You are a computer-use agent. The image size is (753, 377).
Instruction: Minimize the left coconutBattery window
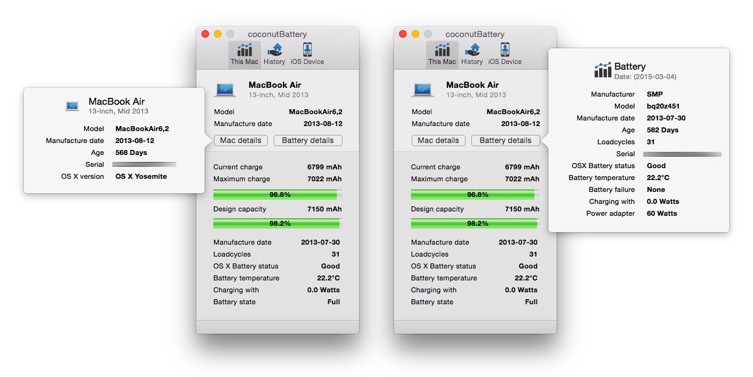click(218, 34)
